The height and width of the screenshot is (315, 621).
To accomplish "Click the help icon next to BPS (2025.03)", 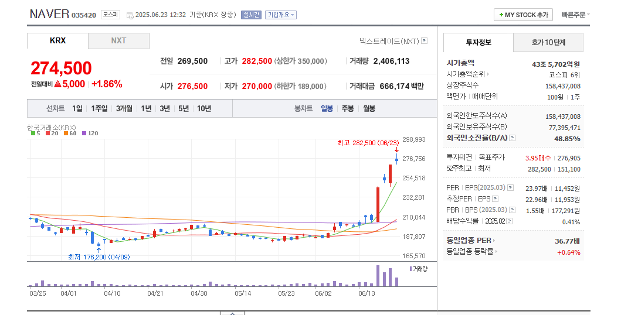I will click(x=512, y=210).
